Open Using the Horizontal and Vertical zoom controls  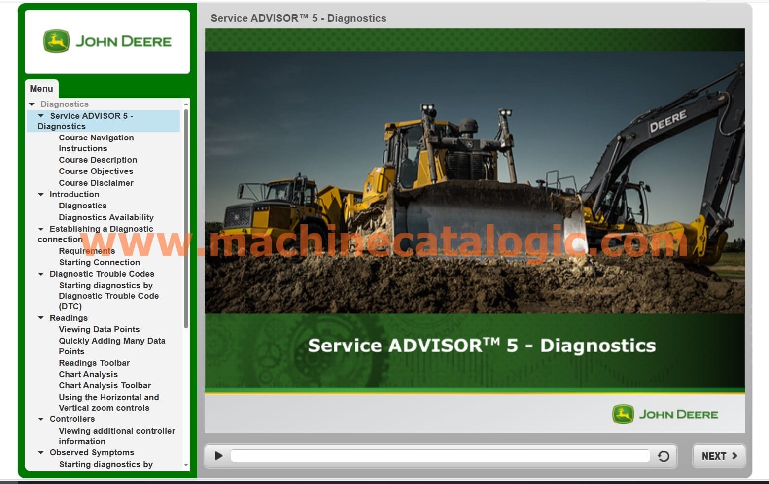(109, 402)
